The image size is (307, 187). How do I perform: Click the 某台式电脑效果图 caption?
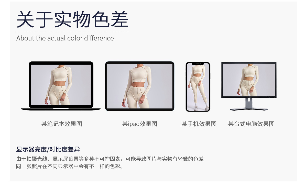coord(251,124)
